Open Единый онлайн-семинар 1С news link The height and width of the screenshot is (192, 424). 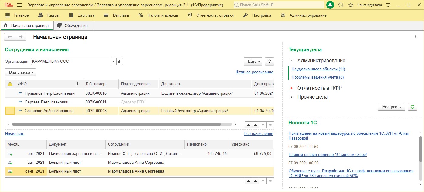[x=328, y=154]
